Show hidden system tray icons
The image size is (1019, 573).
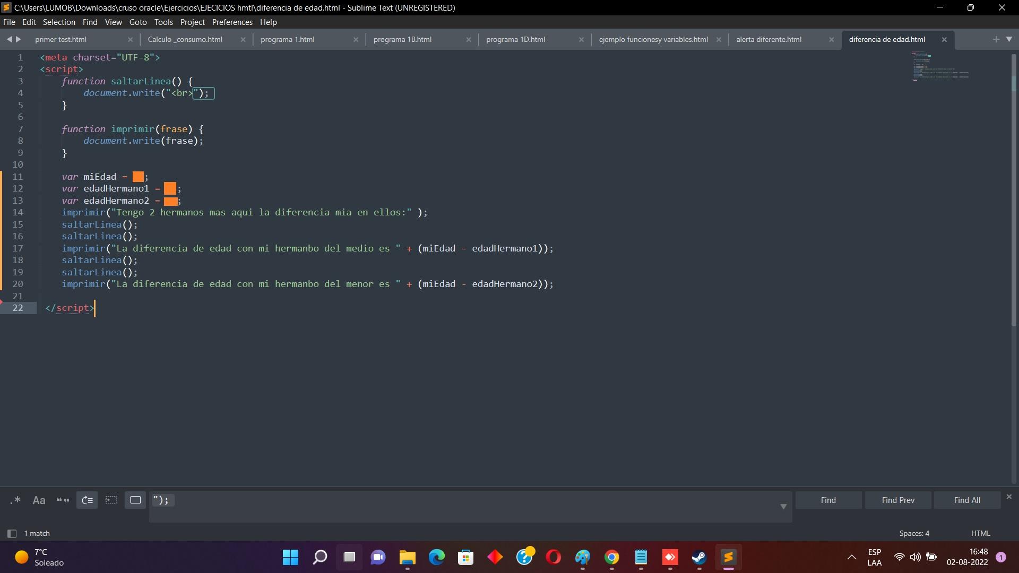pos(851,557)
